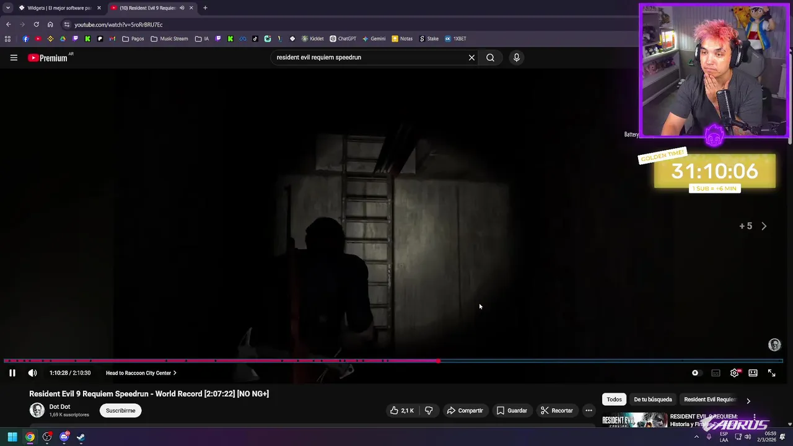793x446 pixels.
Task: Open the Gmail bookmark icon
Action: tap(112, 38)
